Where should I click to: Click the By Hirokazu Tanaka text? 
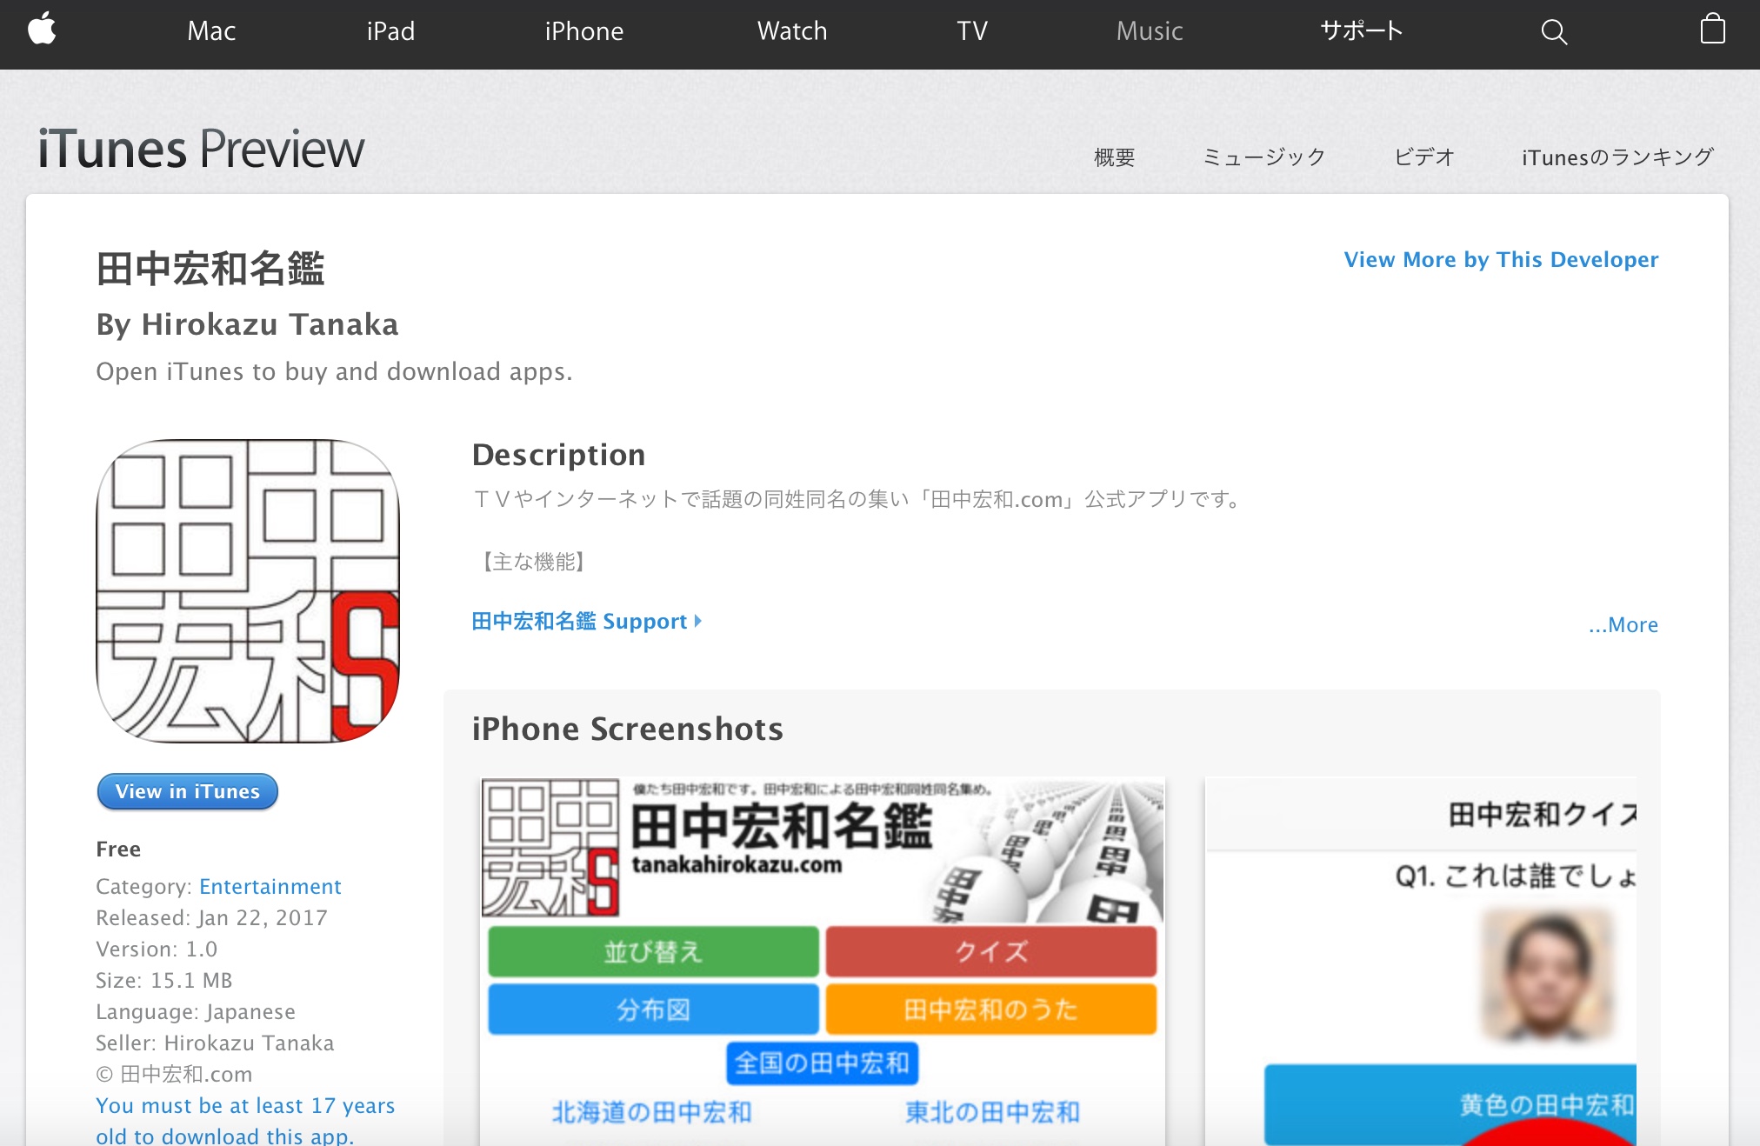pyautogui.click(x=247, y=324)
